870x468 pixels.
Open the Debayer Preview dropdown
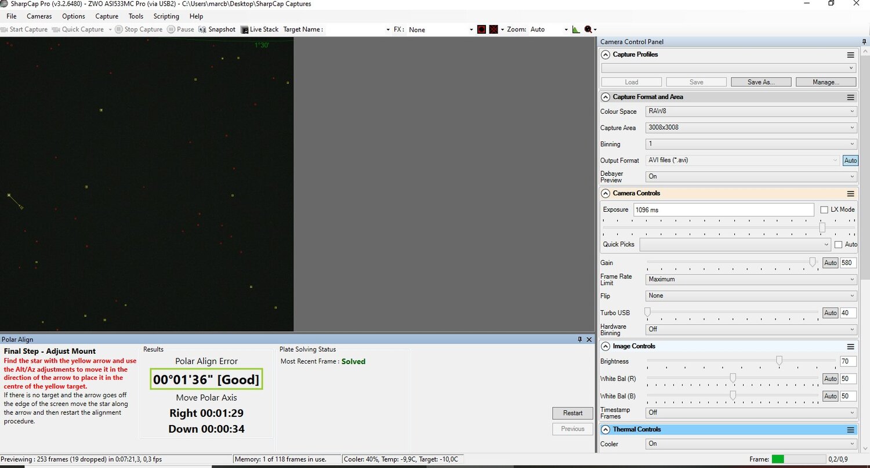tap(751, 177)
